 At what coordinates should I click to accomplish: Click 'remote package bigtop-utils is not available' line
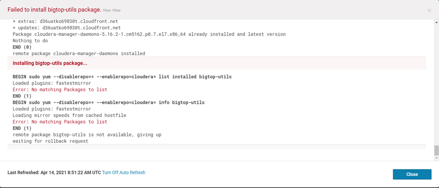[x=87, y=135]
